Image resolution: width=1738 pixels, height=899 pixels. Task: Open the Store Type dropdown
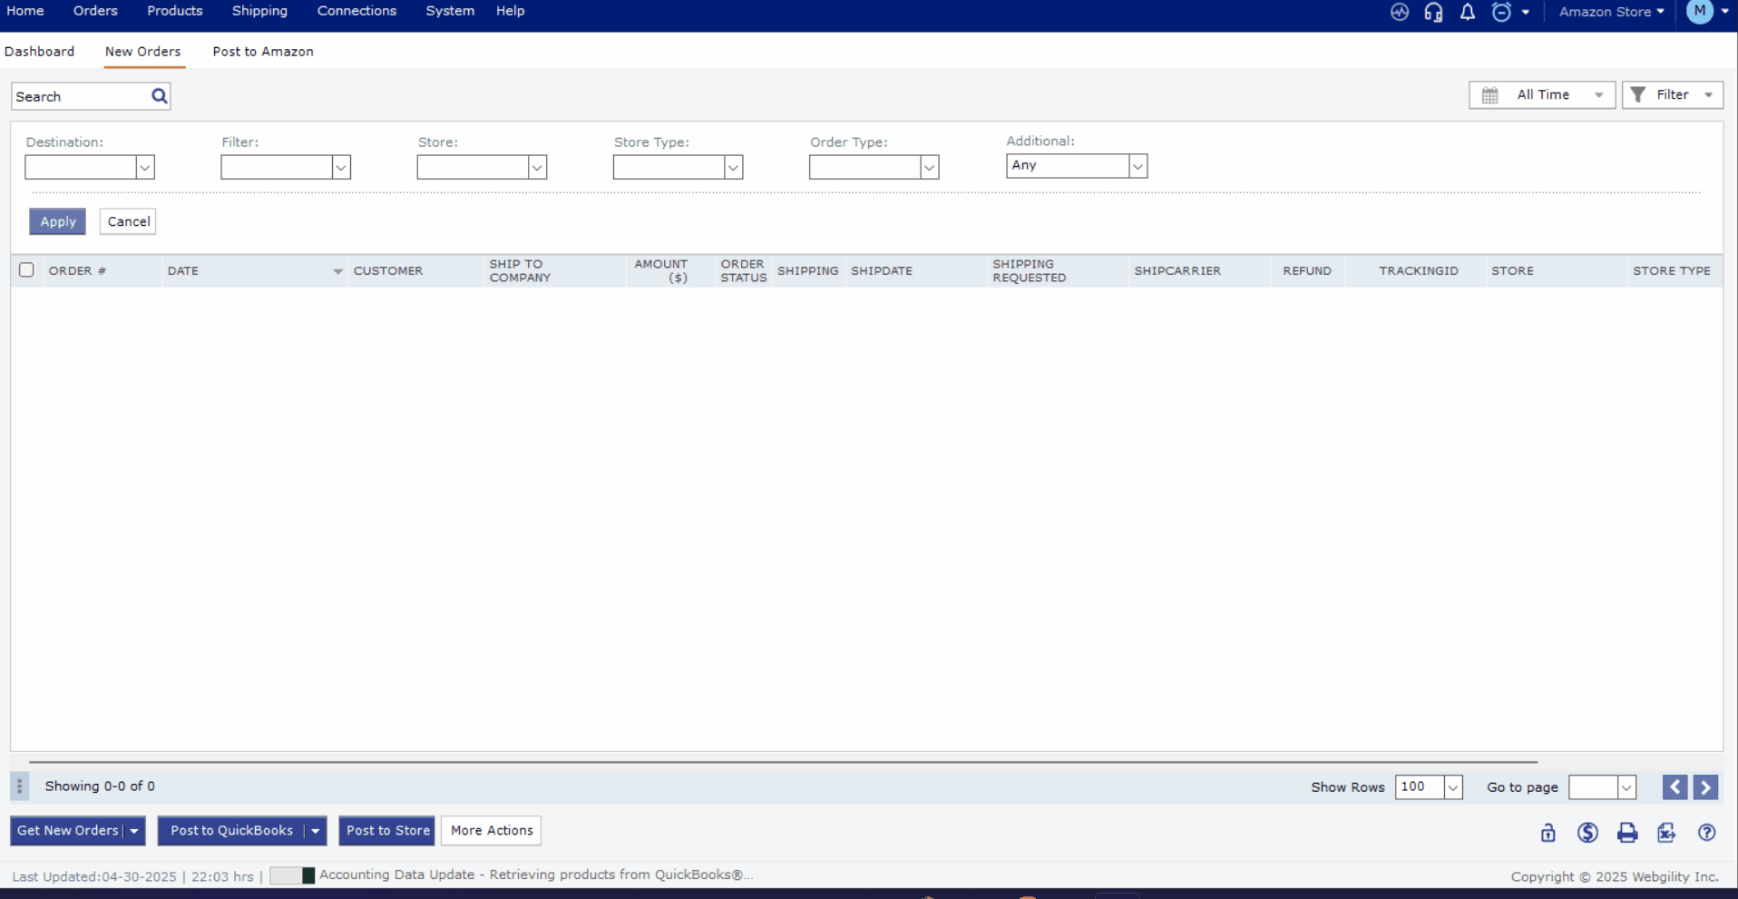(x=733, y=167)
